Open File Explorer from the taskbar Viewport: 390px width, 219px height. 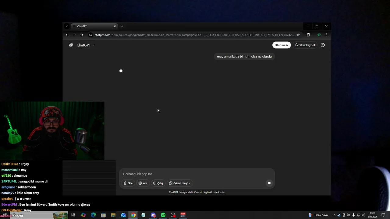click(113, 215)
